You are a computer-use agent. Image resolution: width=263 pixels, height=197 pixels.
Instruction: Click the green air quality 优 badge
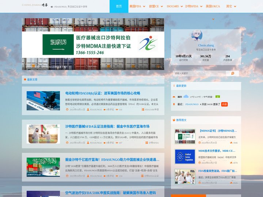[x=218, y=97]
